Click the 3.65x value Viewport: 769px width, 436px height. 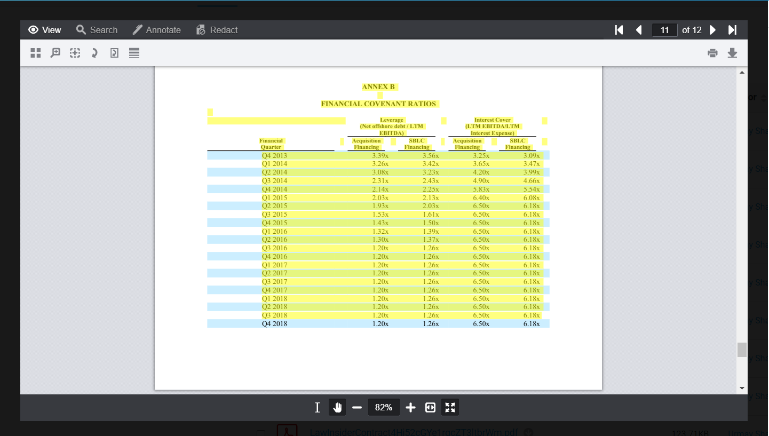481,164
